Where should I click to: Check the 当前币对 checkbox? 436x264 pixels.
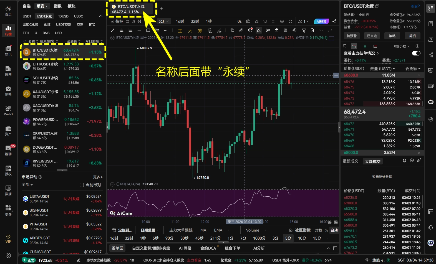click(x=82, y=185)
